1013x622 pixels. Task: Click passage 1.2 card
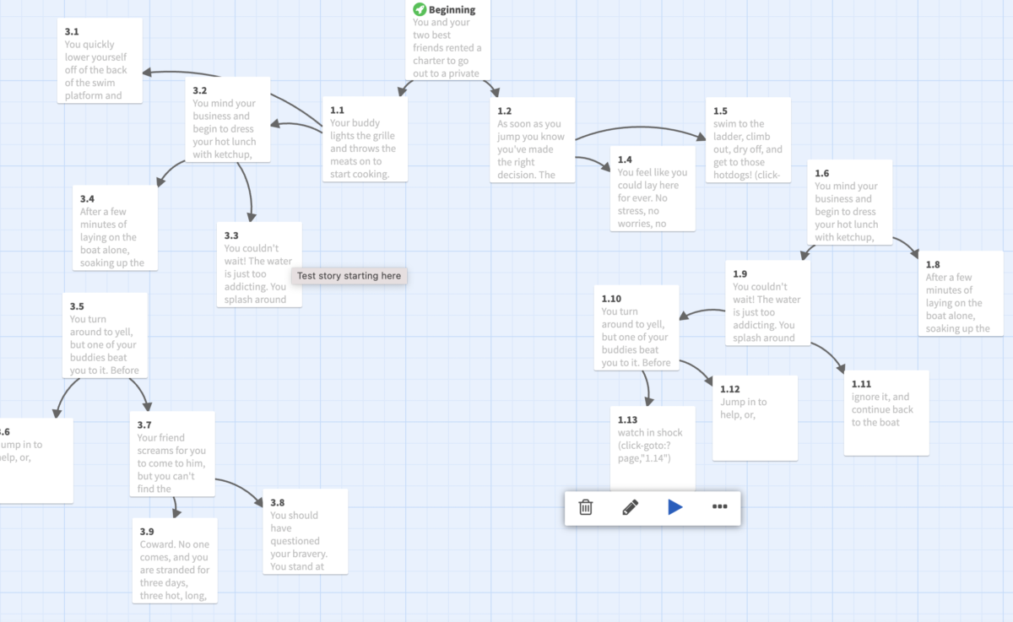tap(532, 139)
